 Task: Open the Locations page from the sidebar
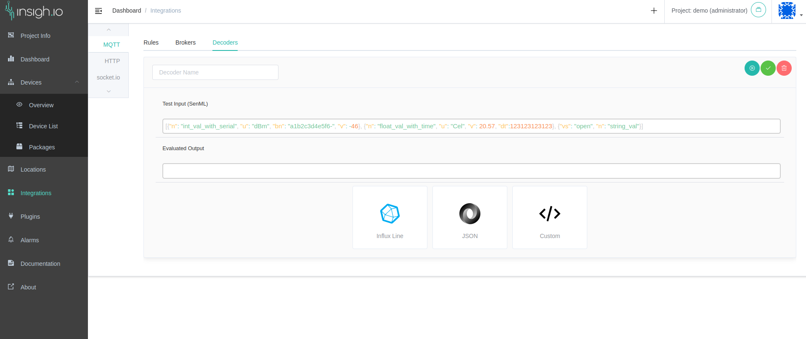(x=33, y=169)
